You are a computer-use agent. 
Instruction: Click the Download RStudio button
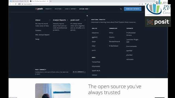[133, 9]
